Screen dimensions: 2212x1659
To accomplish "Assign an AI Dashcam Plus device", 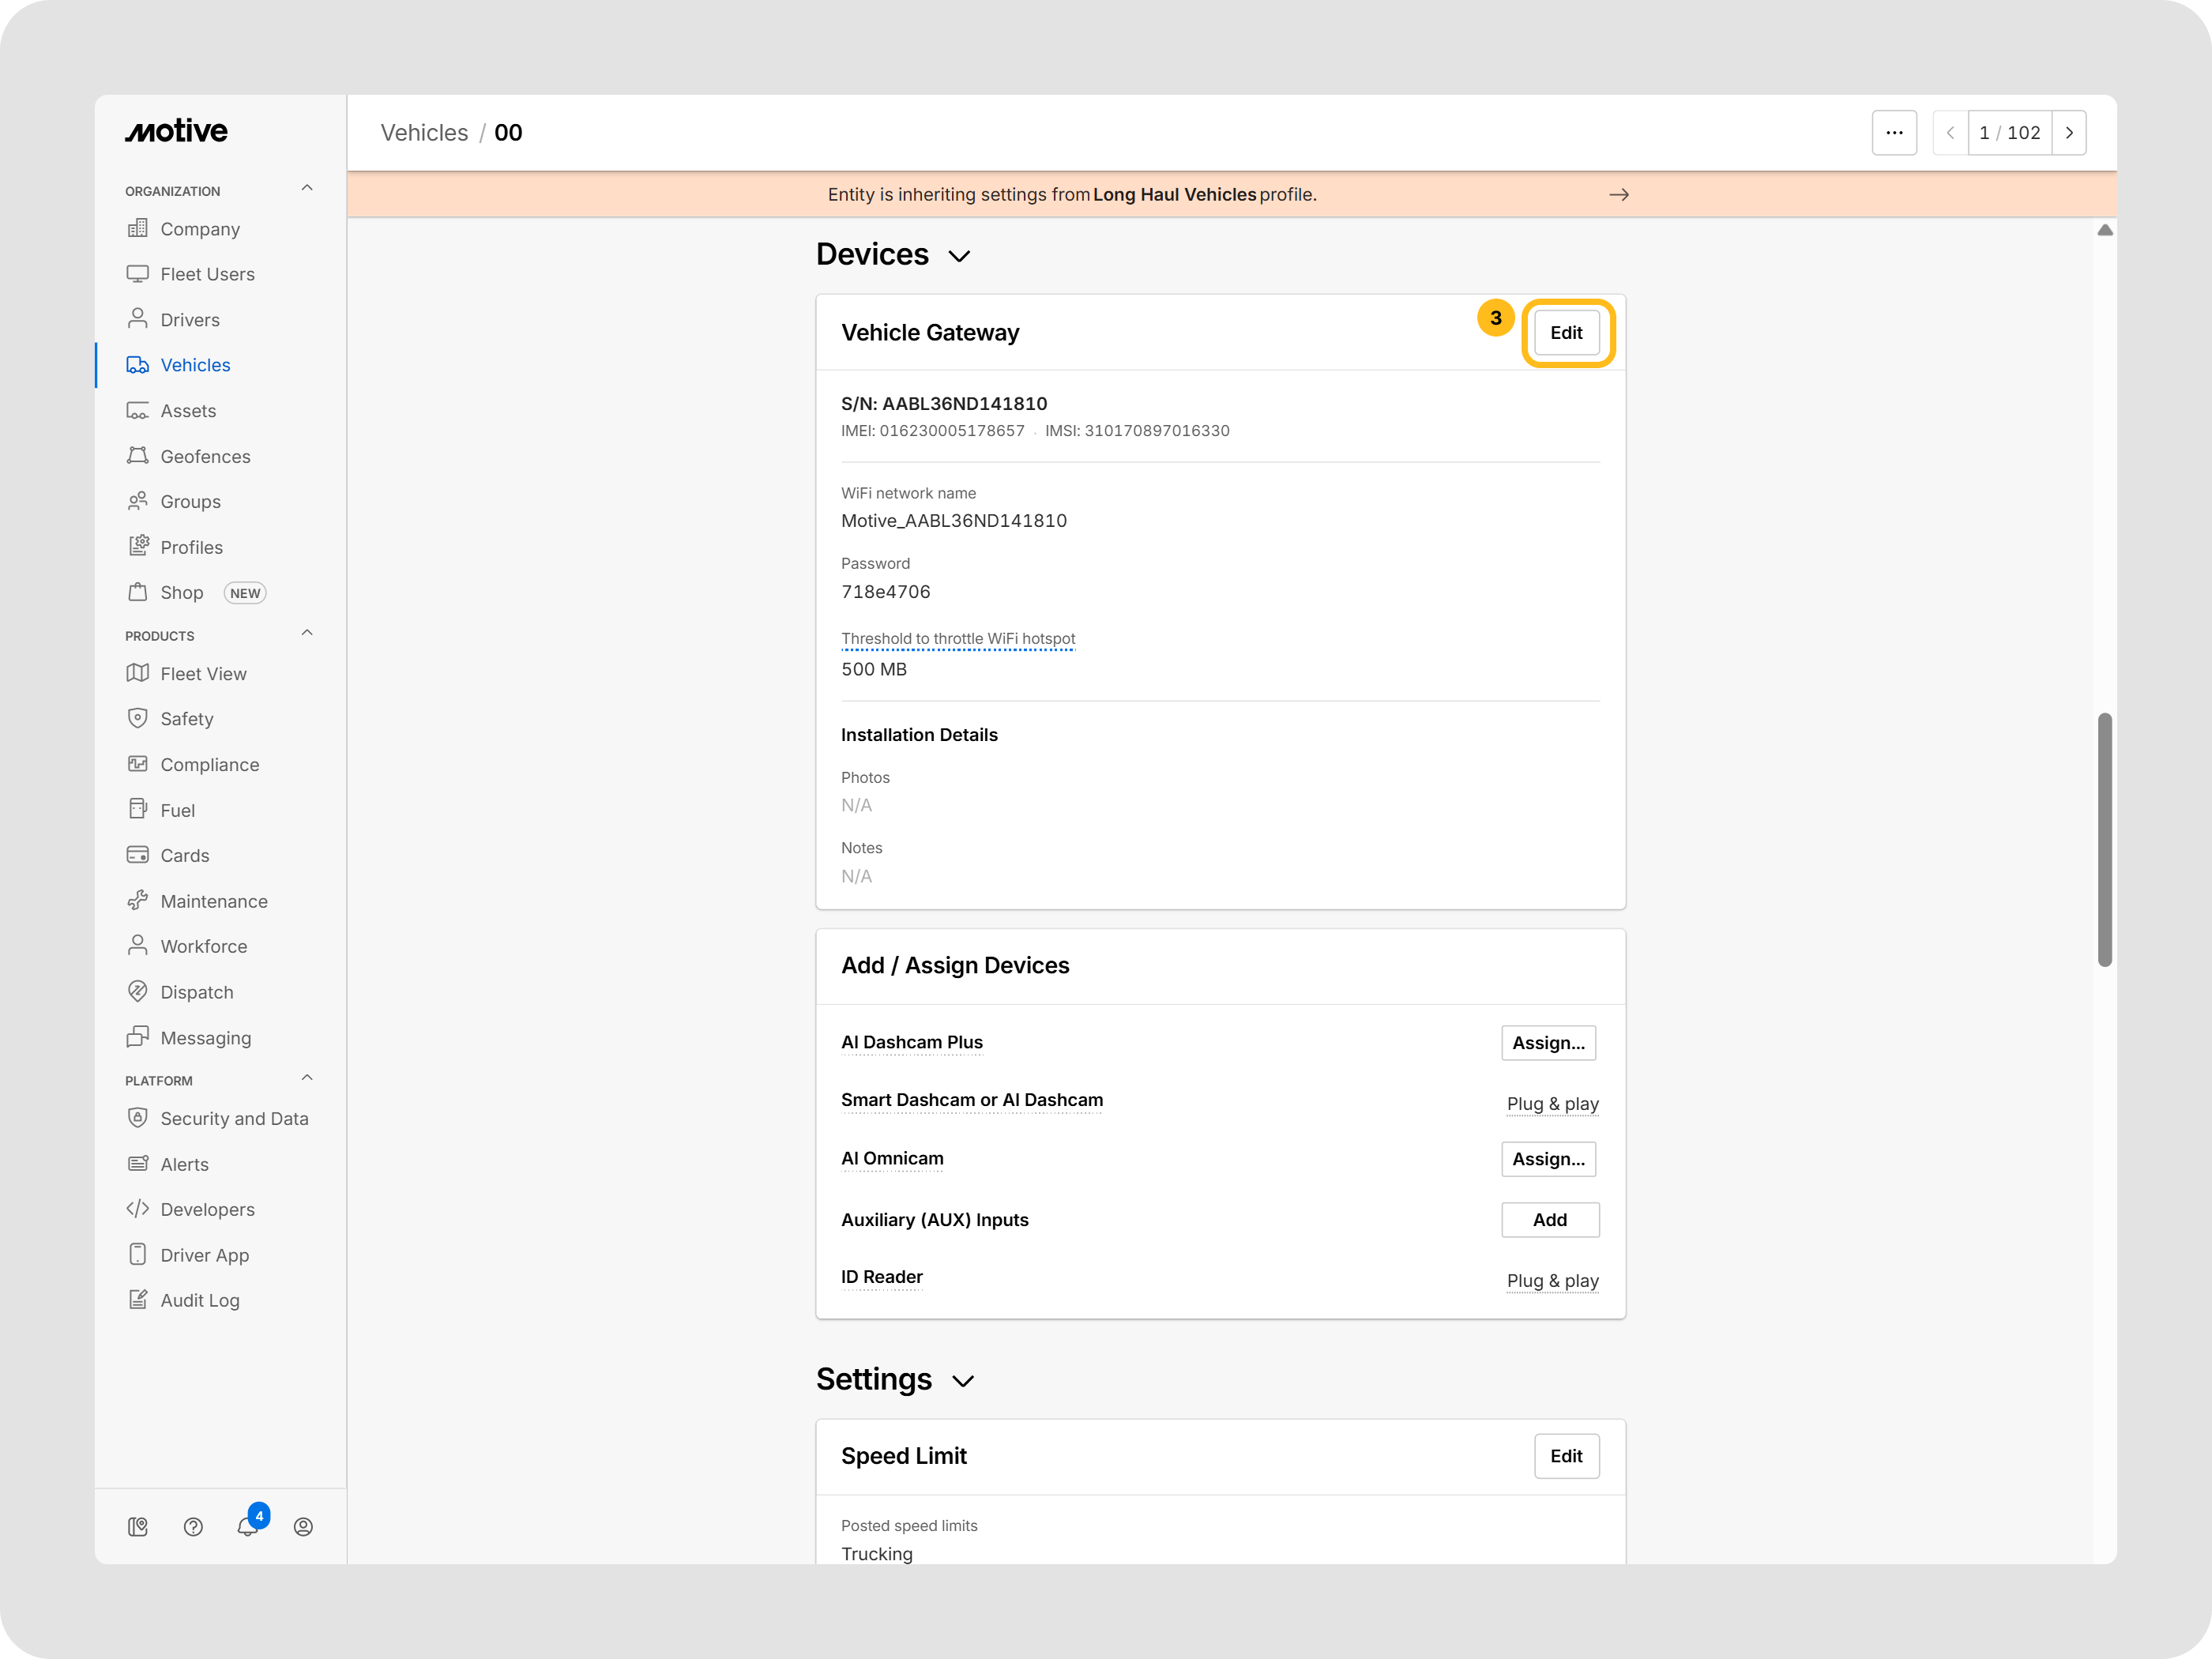I will point(1548,1043).
